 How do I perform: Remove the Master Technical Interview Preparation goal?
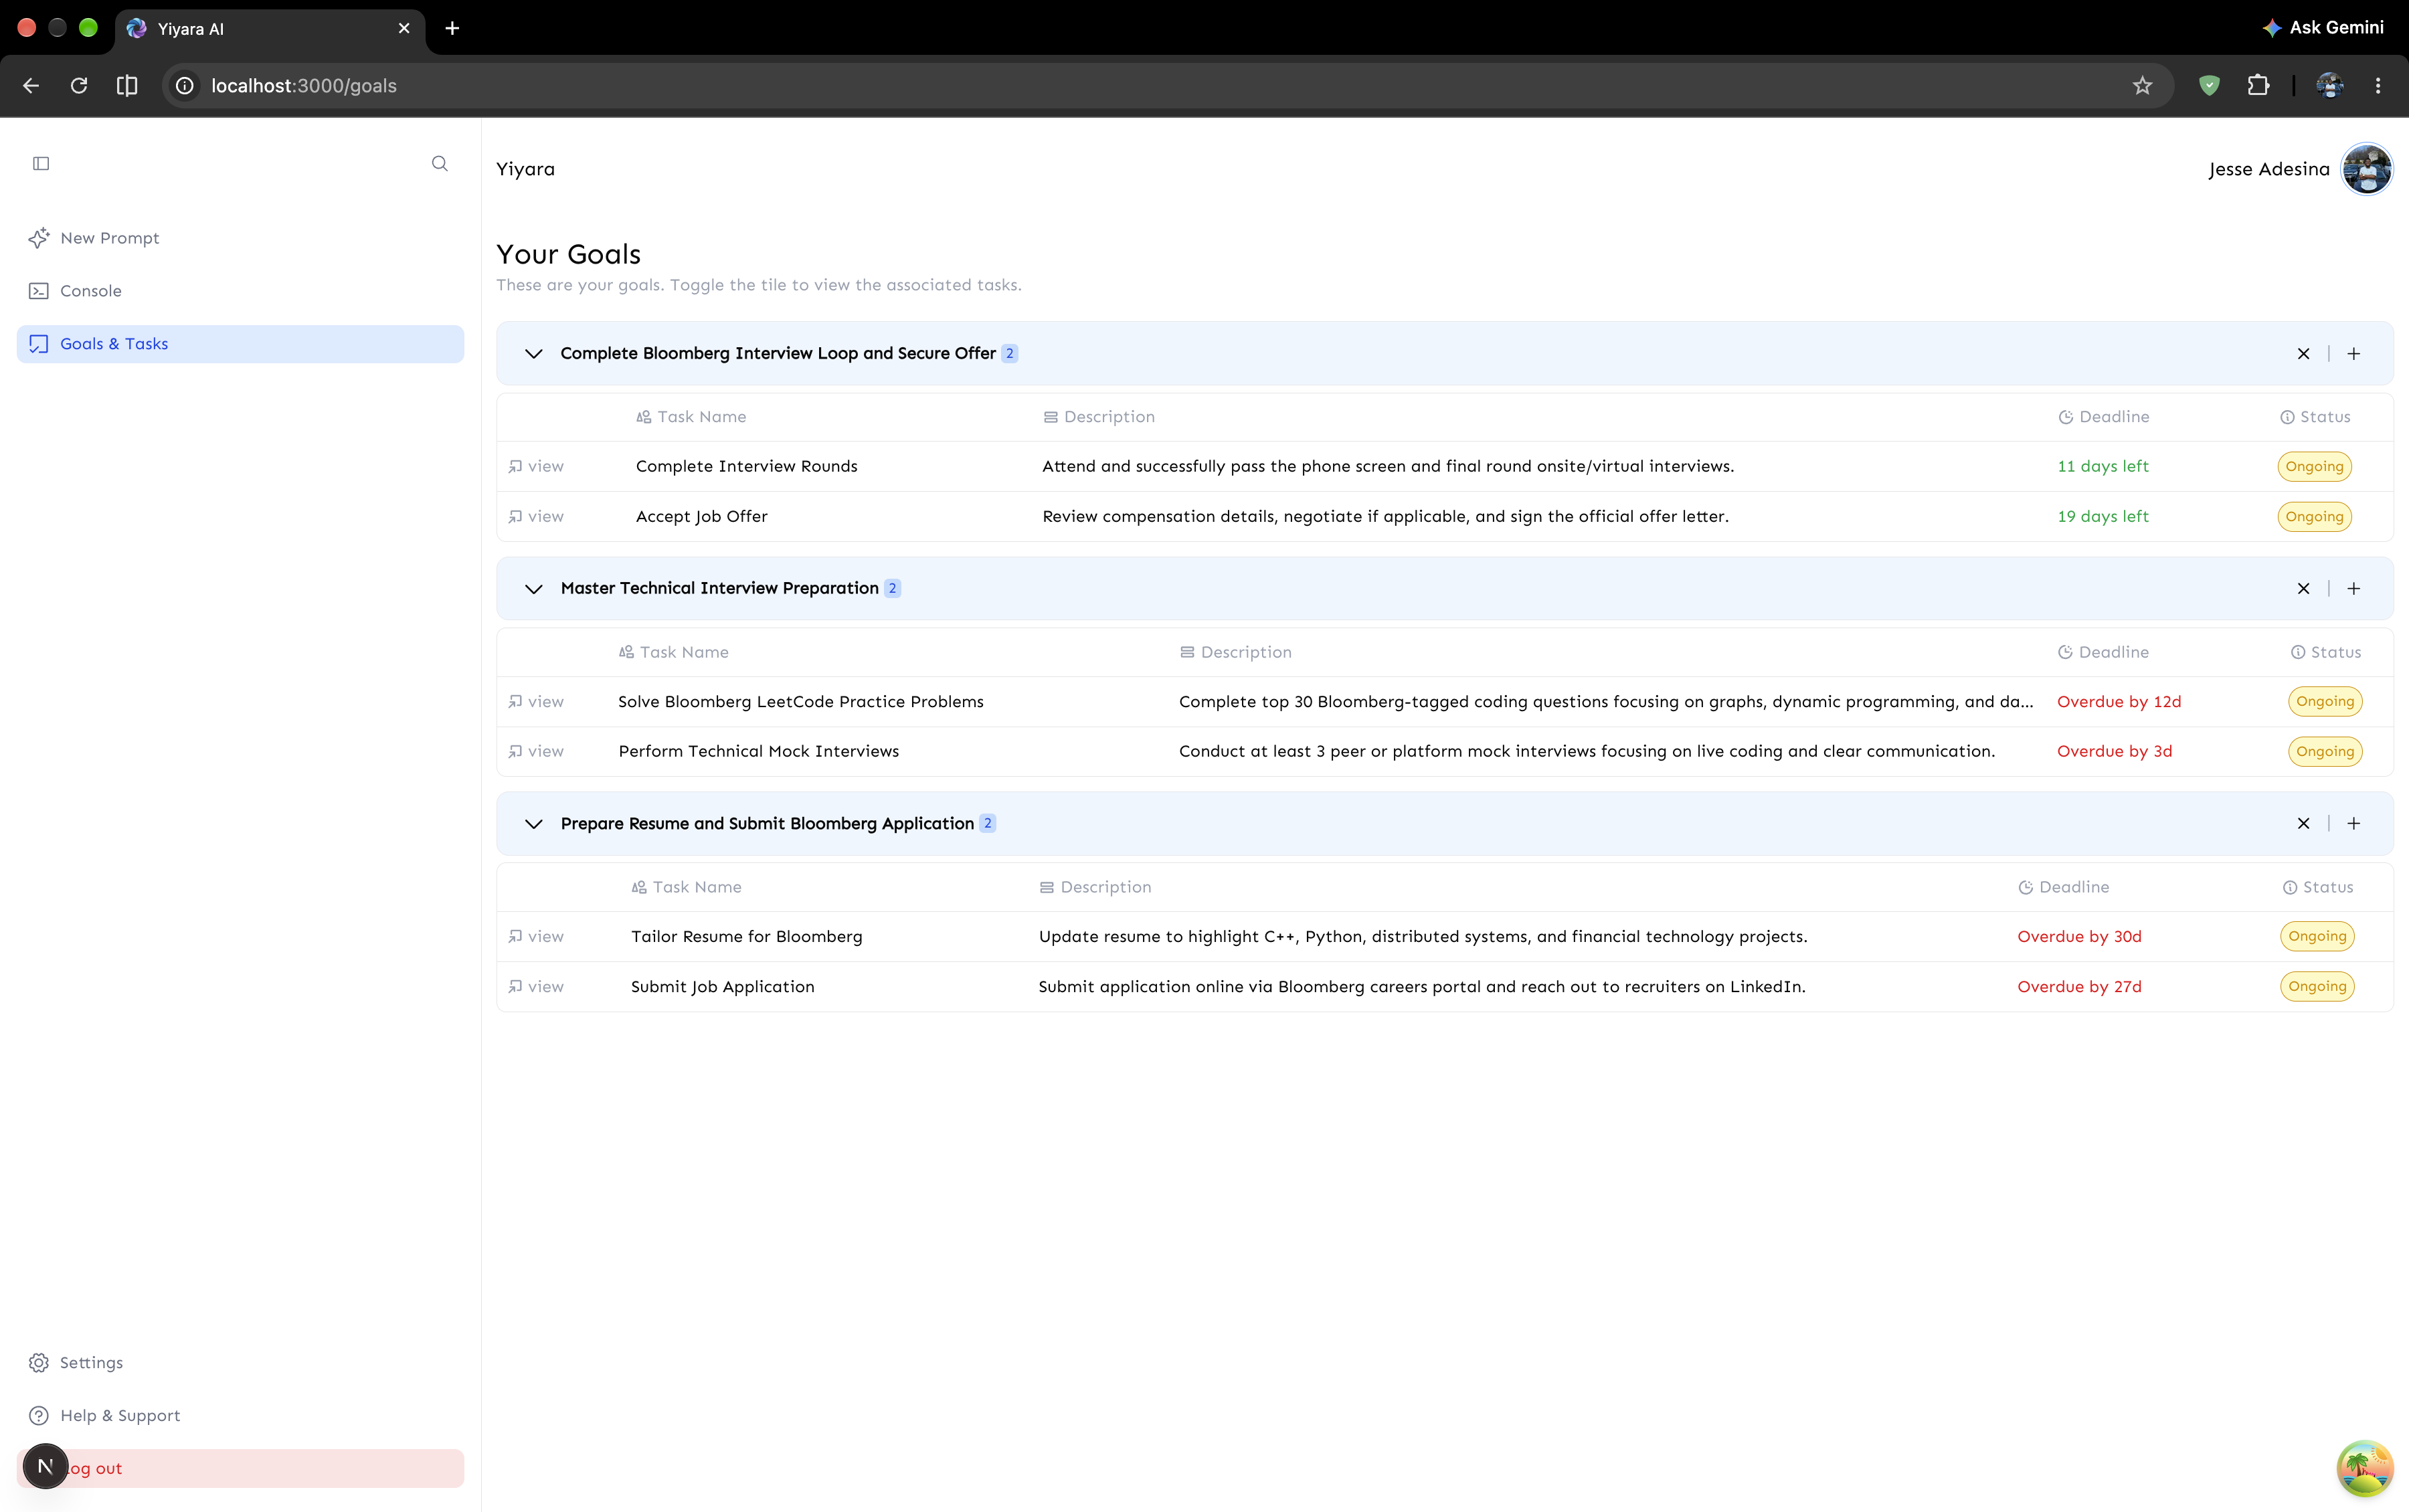[2304, 589]
